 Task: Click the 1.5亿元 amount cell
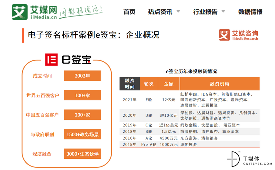click(x=169, y=132)
